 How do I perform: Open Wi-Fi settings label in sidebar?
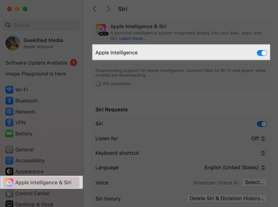pos(22,90)
